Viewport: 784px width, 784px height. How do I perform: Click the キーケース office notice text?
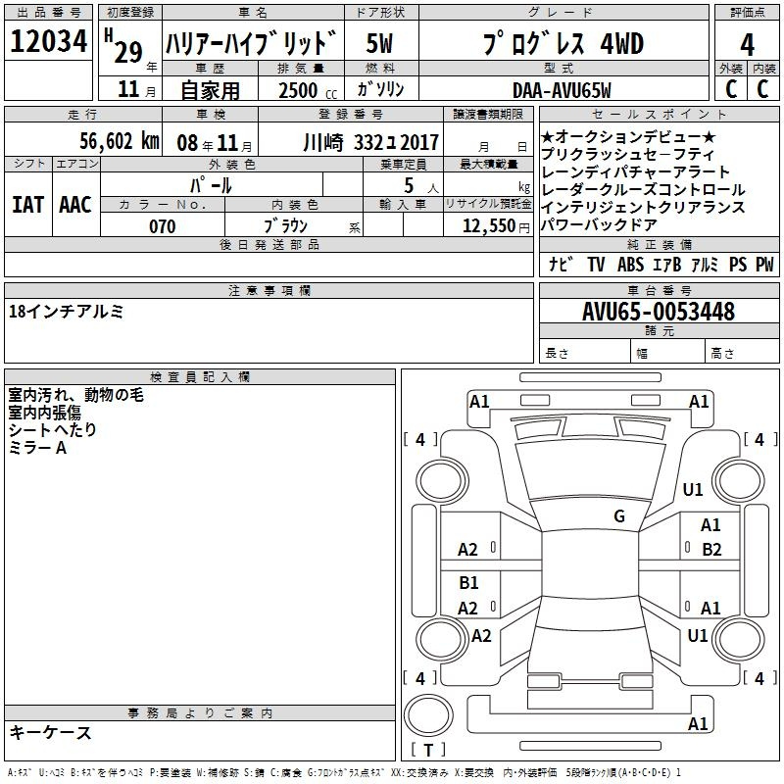click(x=50, y=732)
